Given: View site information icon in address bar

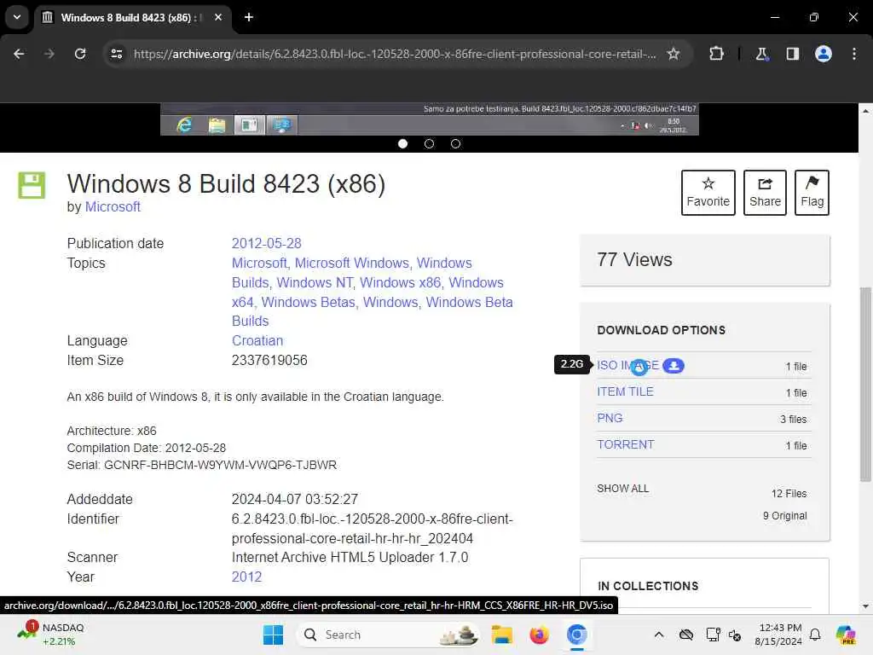Looking at the screenshot, I should coord(116,54).
